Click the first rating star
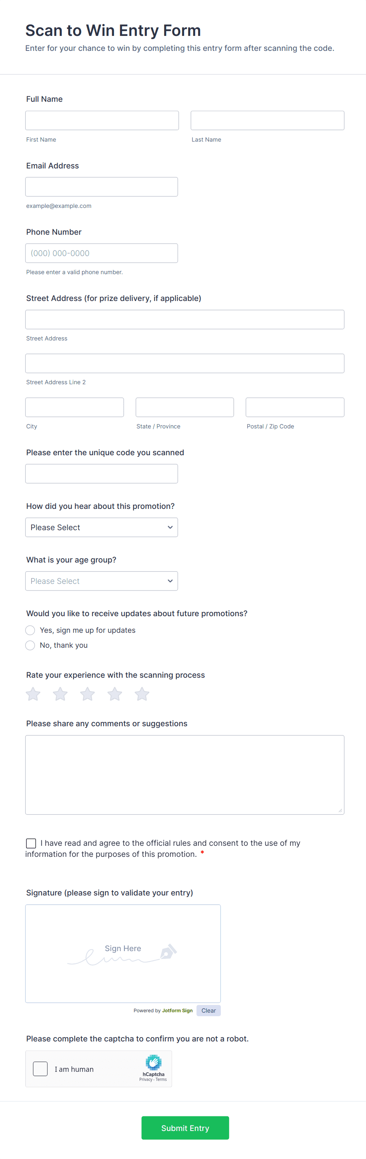 pos(33,694)
